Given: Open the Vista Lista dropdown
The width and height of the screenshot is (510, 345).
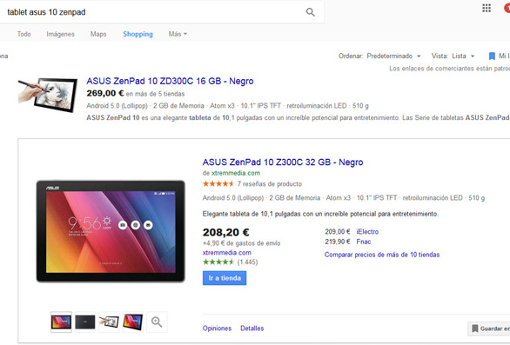Looking at the screenshot, I should pos(462,56).
